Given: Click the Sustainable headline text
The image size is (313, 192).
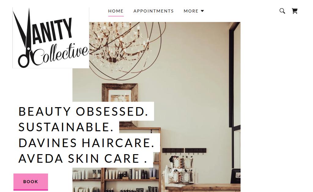Looking at the screenshot, I should coord(66,127).
